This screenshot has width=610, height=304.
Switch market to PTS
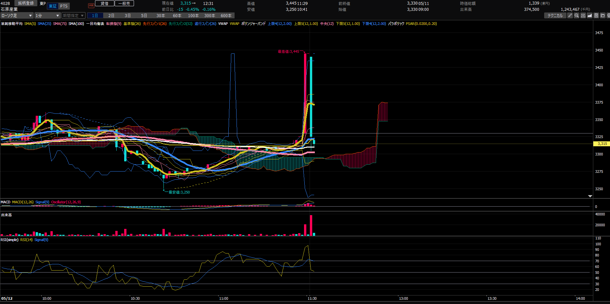click(64, 6)
